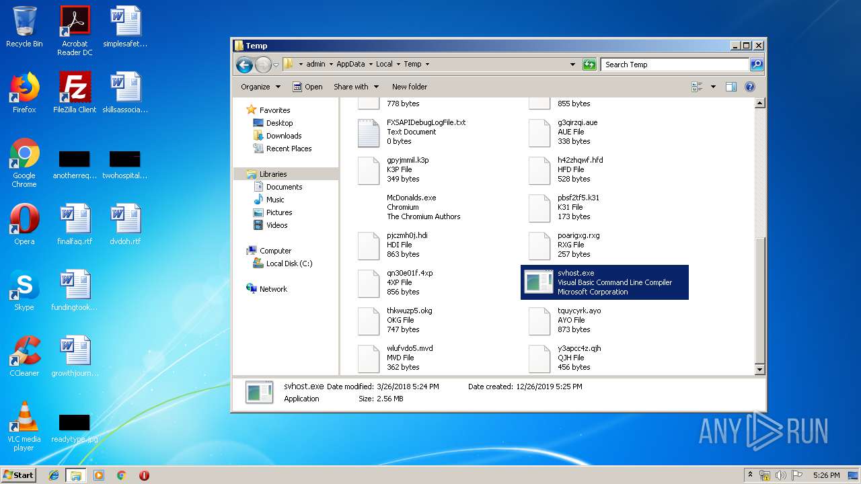The width and height of the screenshot is (861, 484).
Task: Open Google Chrome desktop shortcut
Action: coord(24,163)
